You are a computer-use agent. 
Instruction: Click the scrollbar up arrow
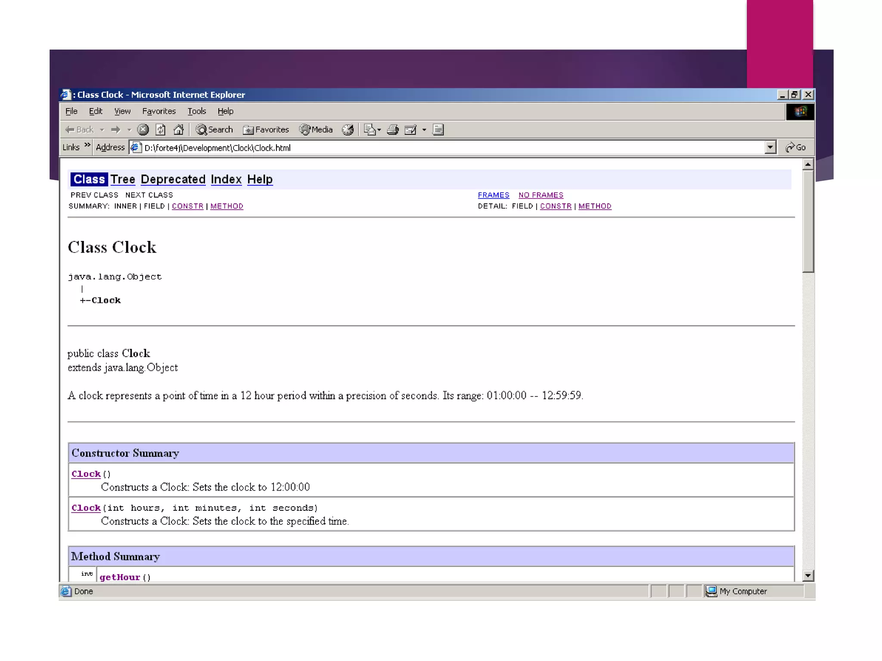(x=808, y=164)
